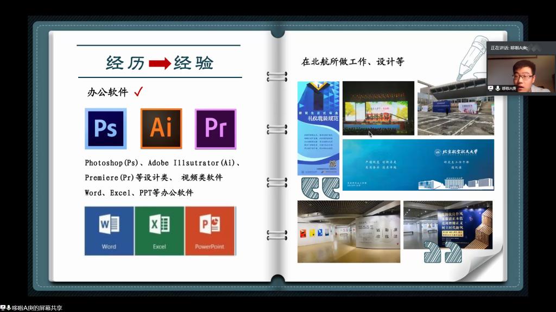This screenshot has height=312, width=556.
Task: Click the 经历 heading text
Action: 125,63
